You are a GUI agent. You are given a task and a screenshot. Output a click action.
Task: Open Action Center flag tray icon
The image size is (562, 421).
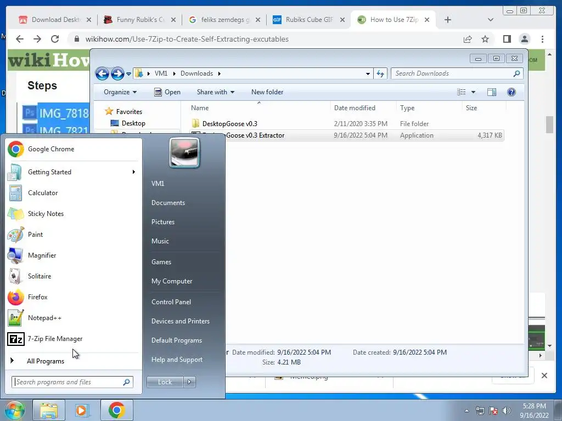point(493,411)
